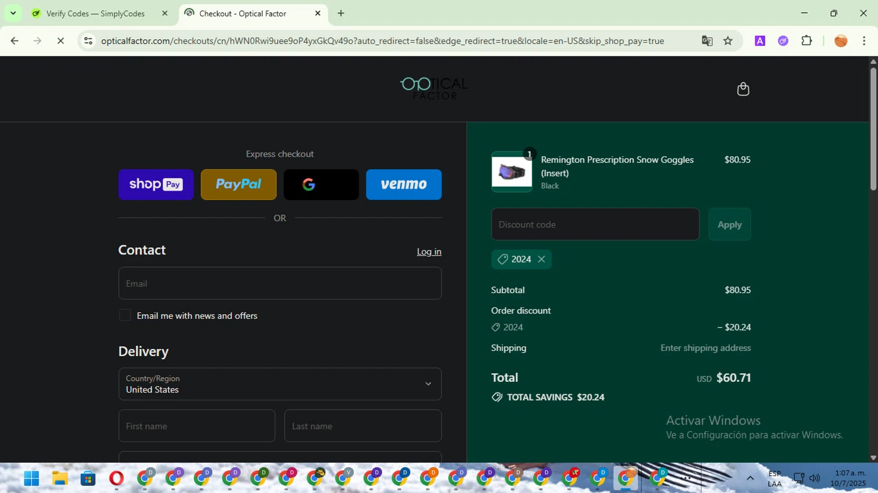Choose Google Pay express checkout
878x493 pixels.
pos(321,184)
